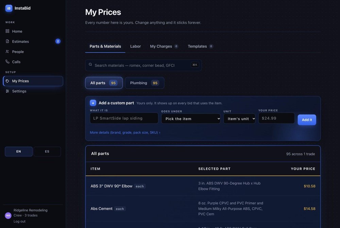This screenshot has width=340, height=228.
Task: Click the My Prices page heading
Action: [x=103, y=12]
